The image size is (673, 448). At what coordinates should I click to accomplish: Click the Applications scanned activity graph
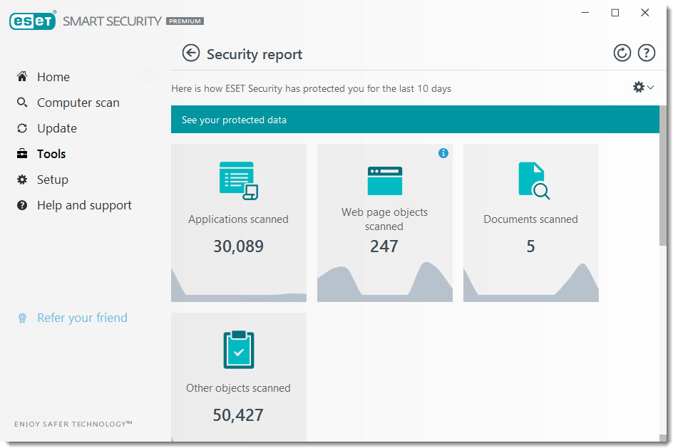coord(239,285)
